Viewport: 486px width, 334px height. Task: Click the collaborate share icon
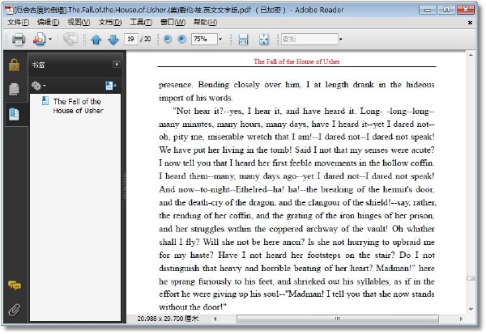coord(40,40)
